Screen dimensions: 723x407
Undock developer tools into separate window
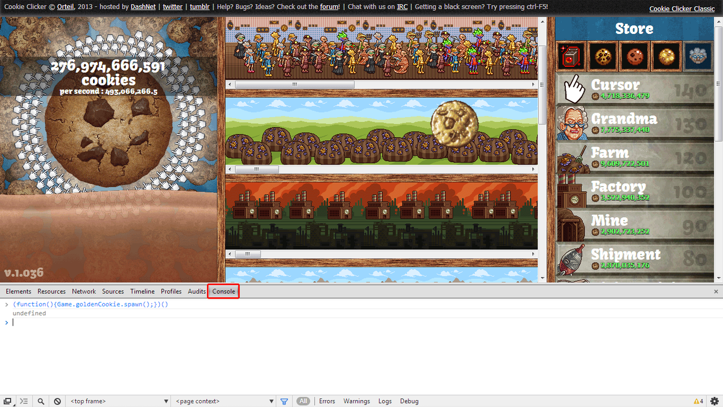(x=8, y=401)
